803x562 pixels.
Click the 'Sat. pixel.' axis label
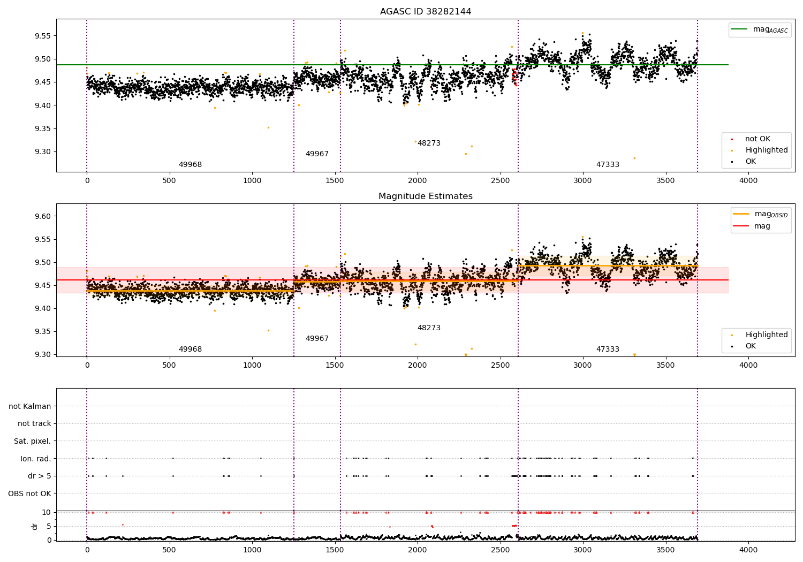33,442
